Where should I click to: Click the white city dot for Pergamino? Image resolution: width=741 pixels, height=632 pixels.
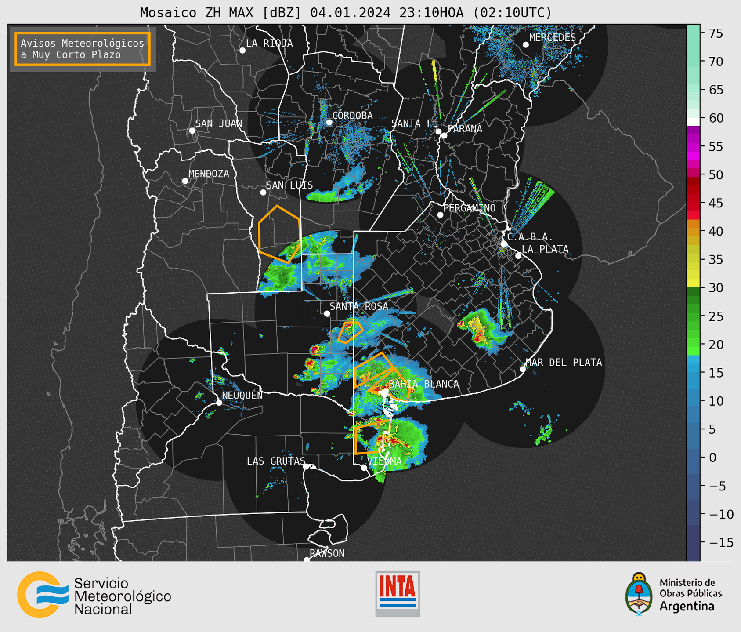(x=440, y=215)
